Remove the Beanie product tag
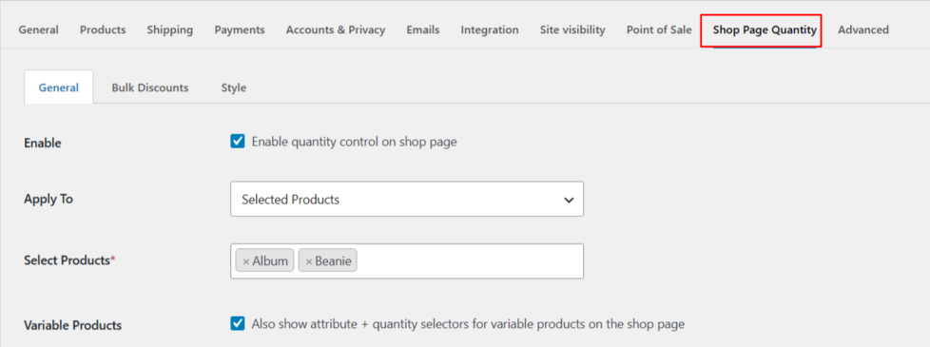930x347 pixels. pos(308,261)
